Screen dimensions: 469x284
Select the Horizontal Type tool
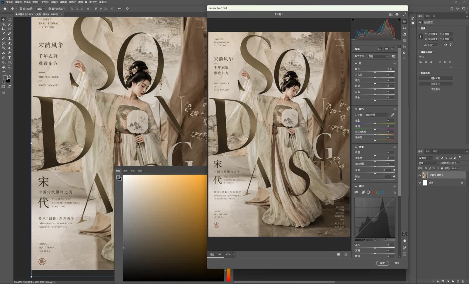(9, 58)
